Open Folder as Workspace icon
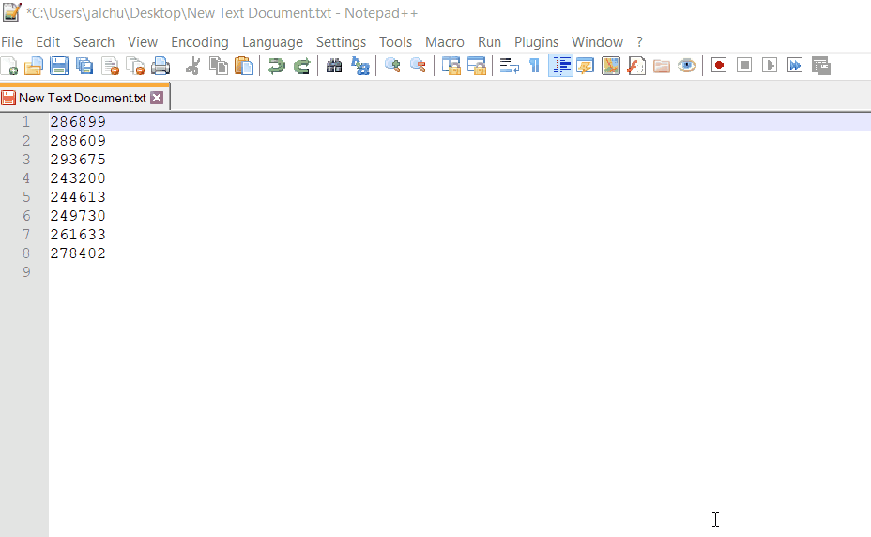Viewport: 871px width, 537px height. [x=661, y=66]
